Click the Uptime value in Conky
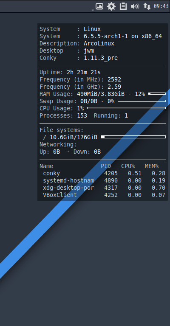The height and width of the screenshot is (326, 170). 84,72
